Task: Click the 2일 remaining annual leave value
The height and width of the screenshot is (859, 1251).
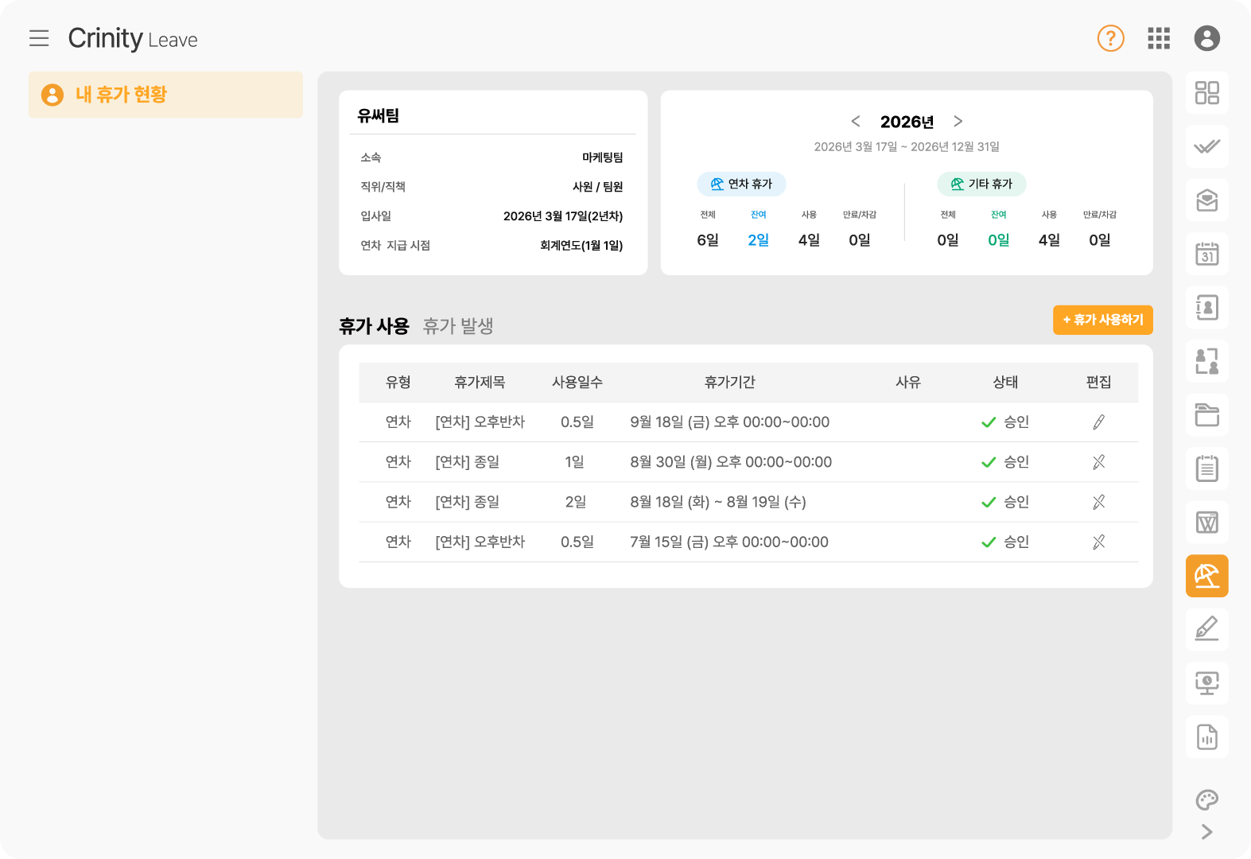Action: pyautogui.click(x=758, y=240)
